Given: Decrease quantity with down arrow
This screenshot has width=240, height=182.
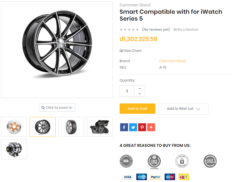Looking at the screenshot, I should pos(140,94).
